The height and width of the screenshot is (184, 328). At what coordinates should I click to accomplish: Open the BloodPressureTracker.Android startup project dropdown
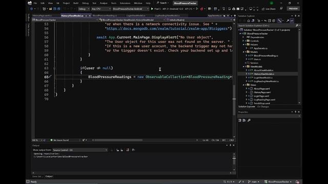pyautogui.click(x=131, y=9)
